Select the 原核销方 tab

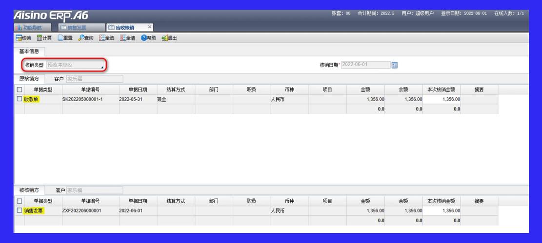[x=29, y=79]
